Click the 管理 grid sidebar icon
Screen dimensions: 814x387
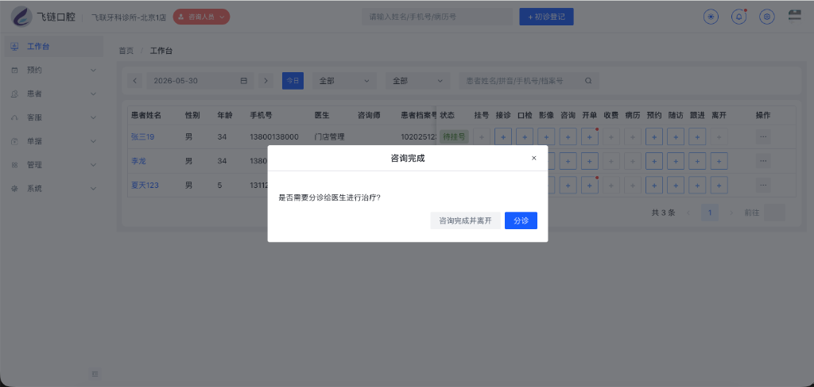coord(14,165)
